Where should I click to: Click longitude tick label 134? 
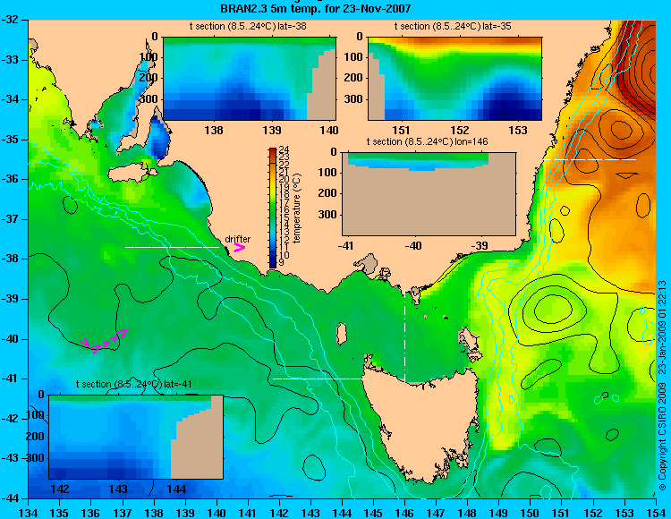coord(29,513)
